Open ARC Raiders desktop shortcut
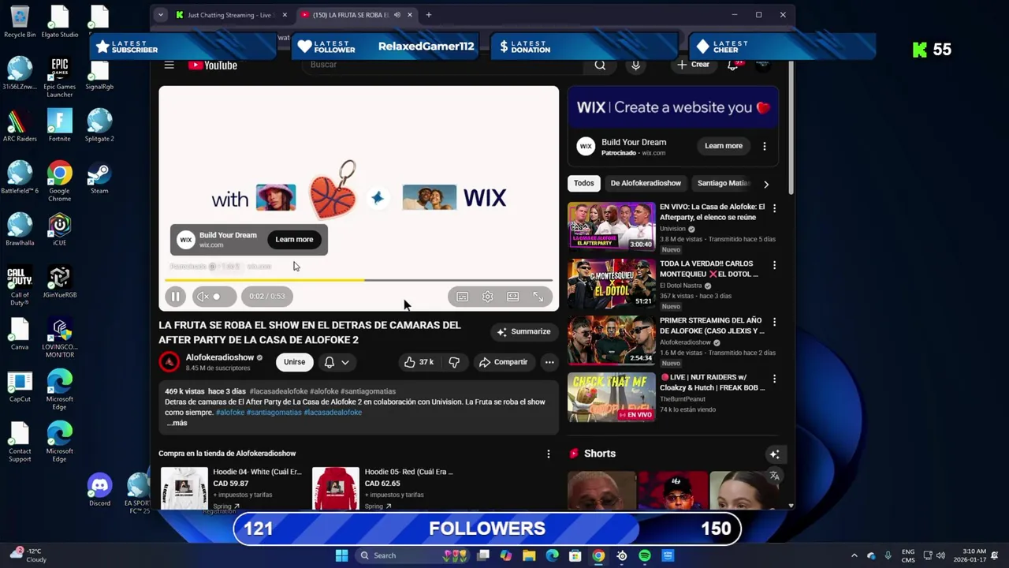 click(20, 125)
